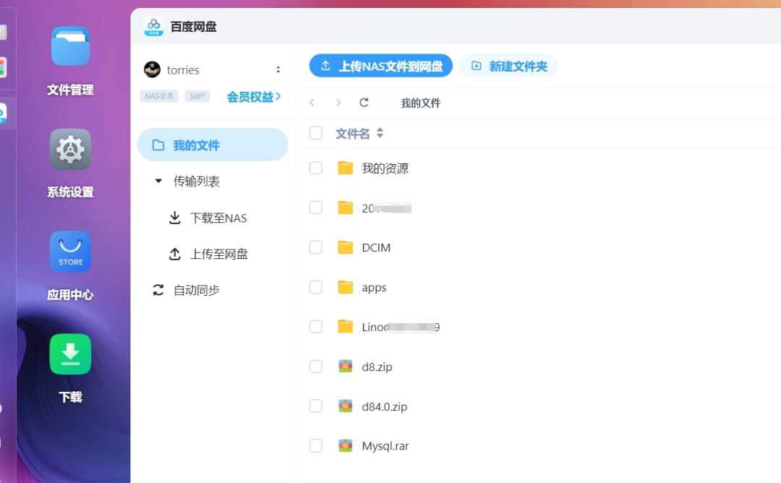Click the 百度网盘 logo in title bar
781x483 pixels.
coord(153,26)
